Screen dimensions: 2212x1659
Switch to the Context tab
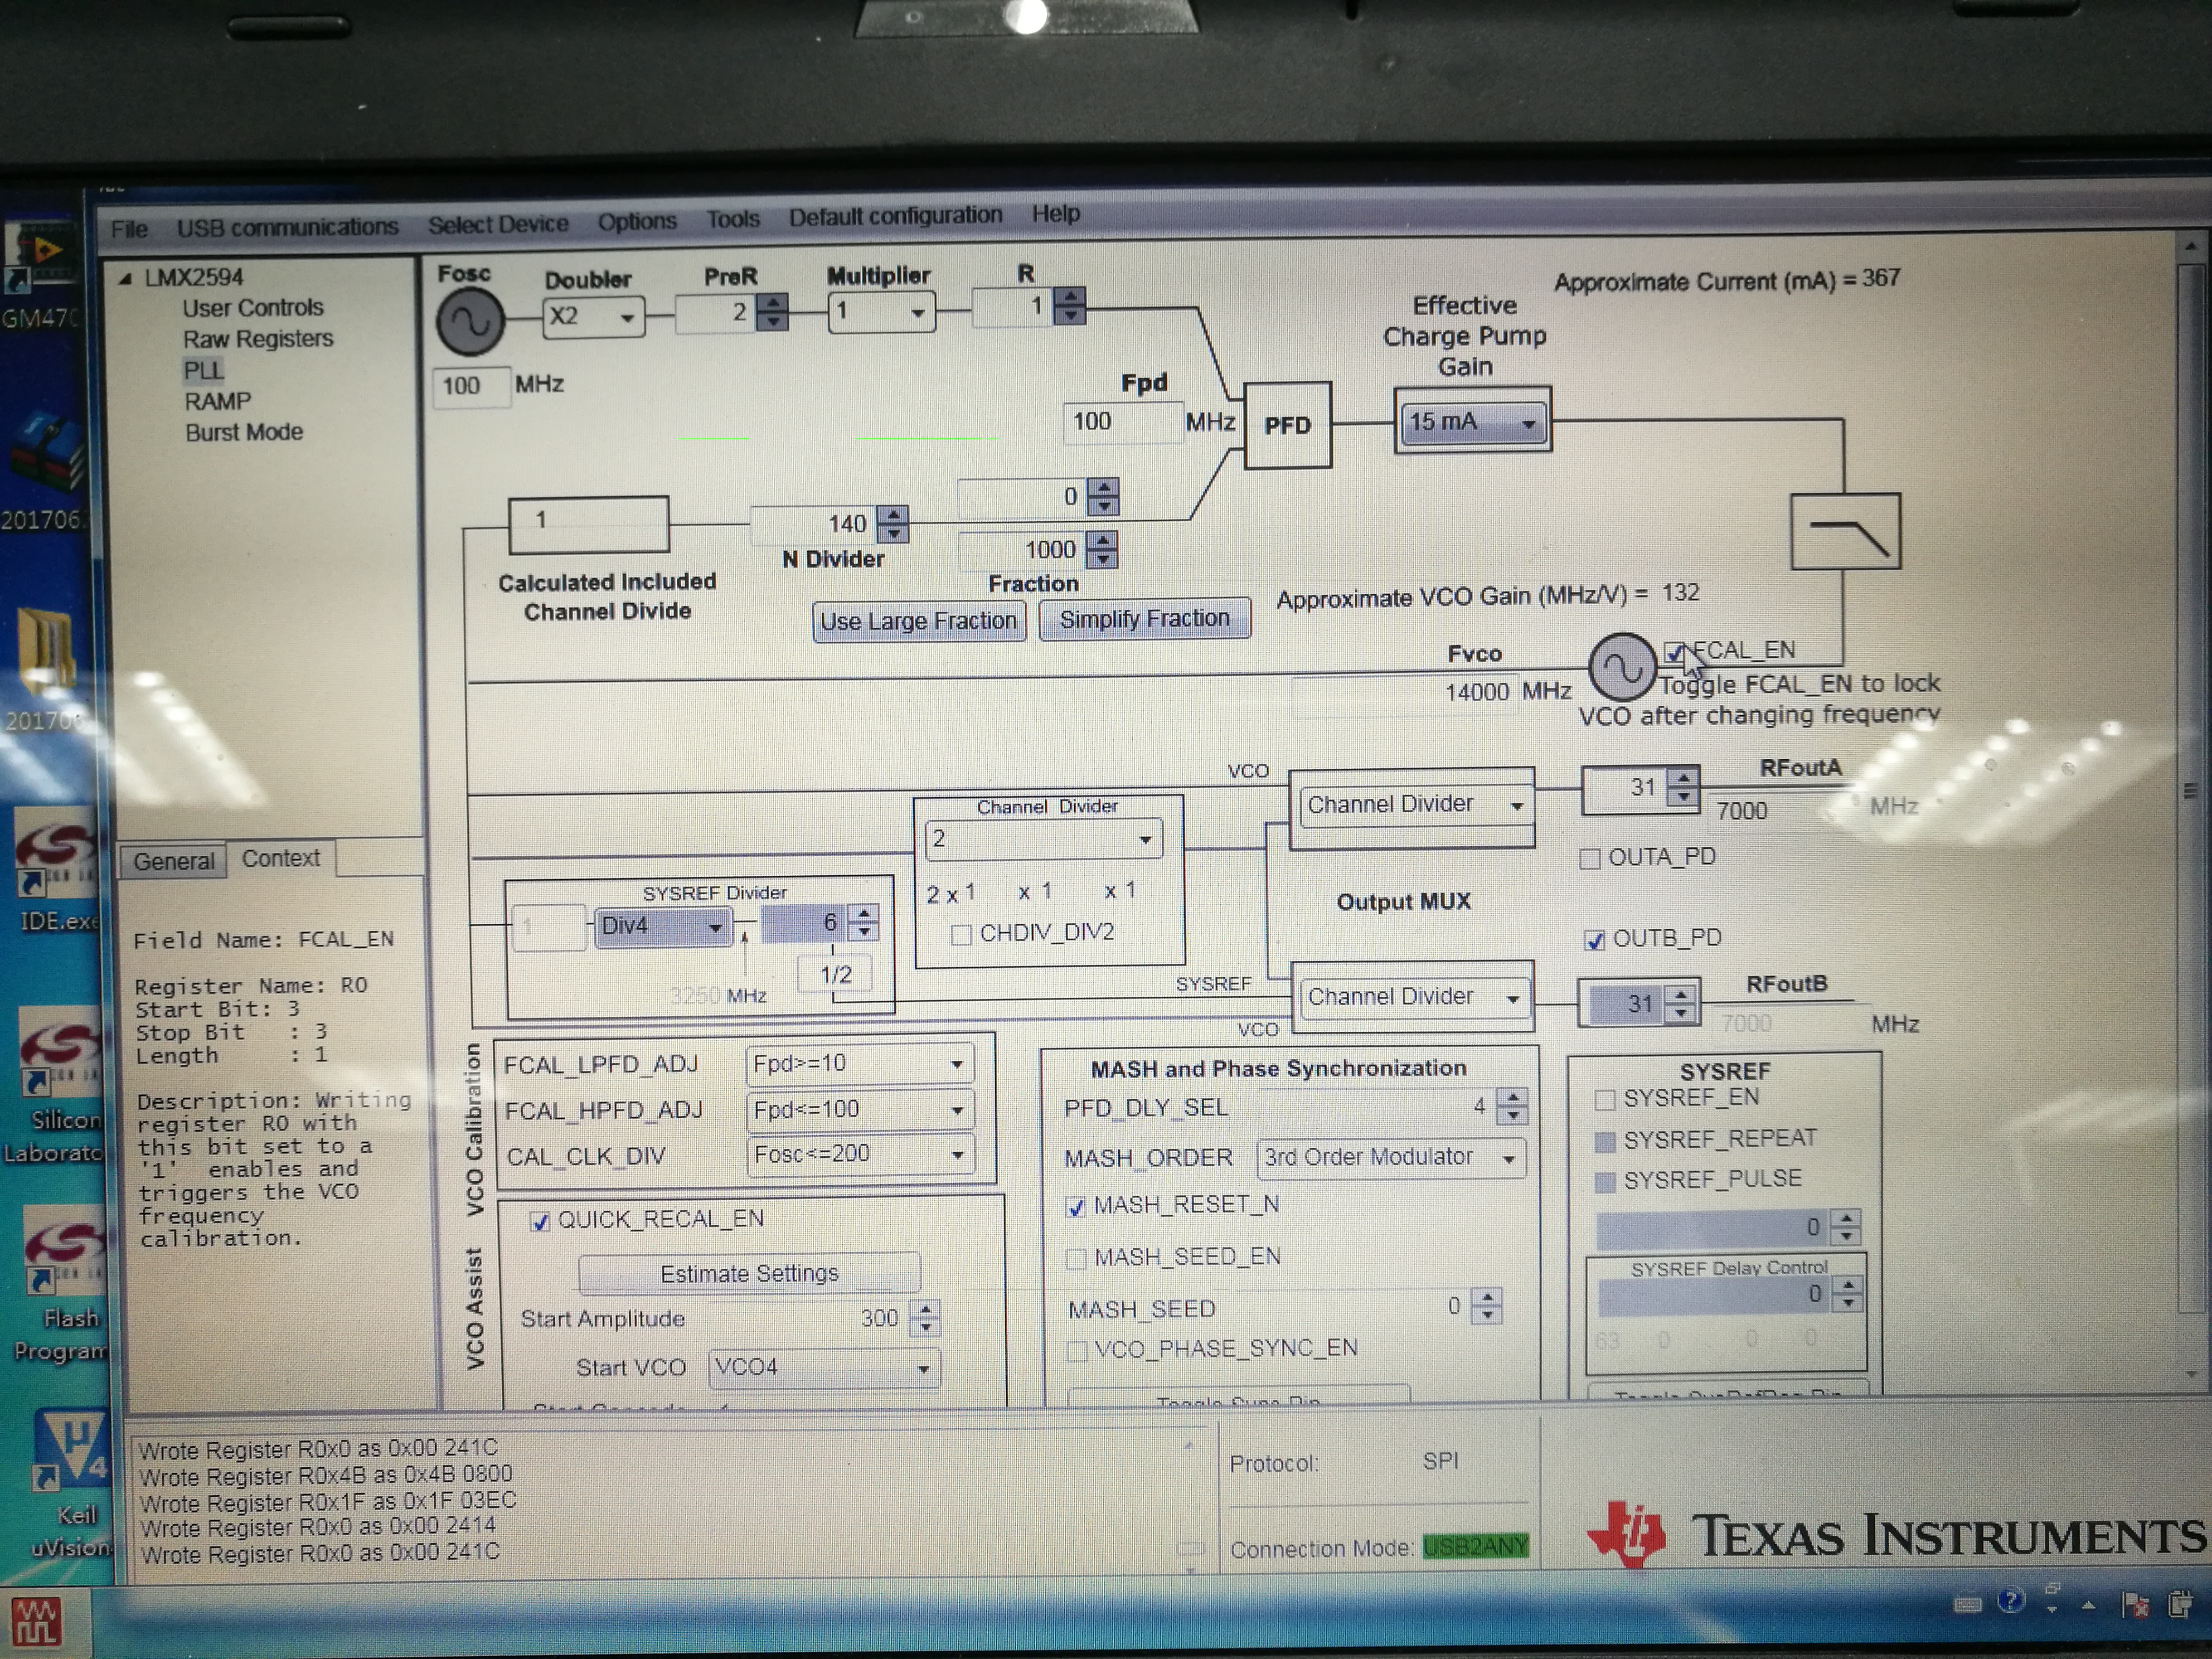281,859
